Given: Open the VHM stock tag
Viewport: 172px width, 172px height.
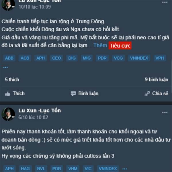Looking at the screenshot, I should (73, 169).
